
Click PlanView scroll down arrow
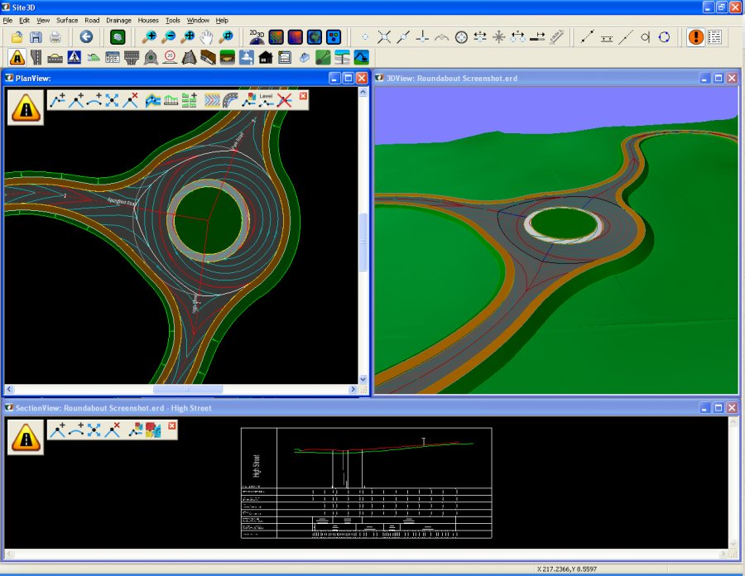coord(363,379)
